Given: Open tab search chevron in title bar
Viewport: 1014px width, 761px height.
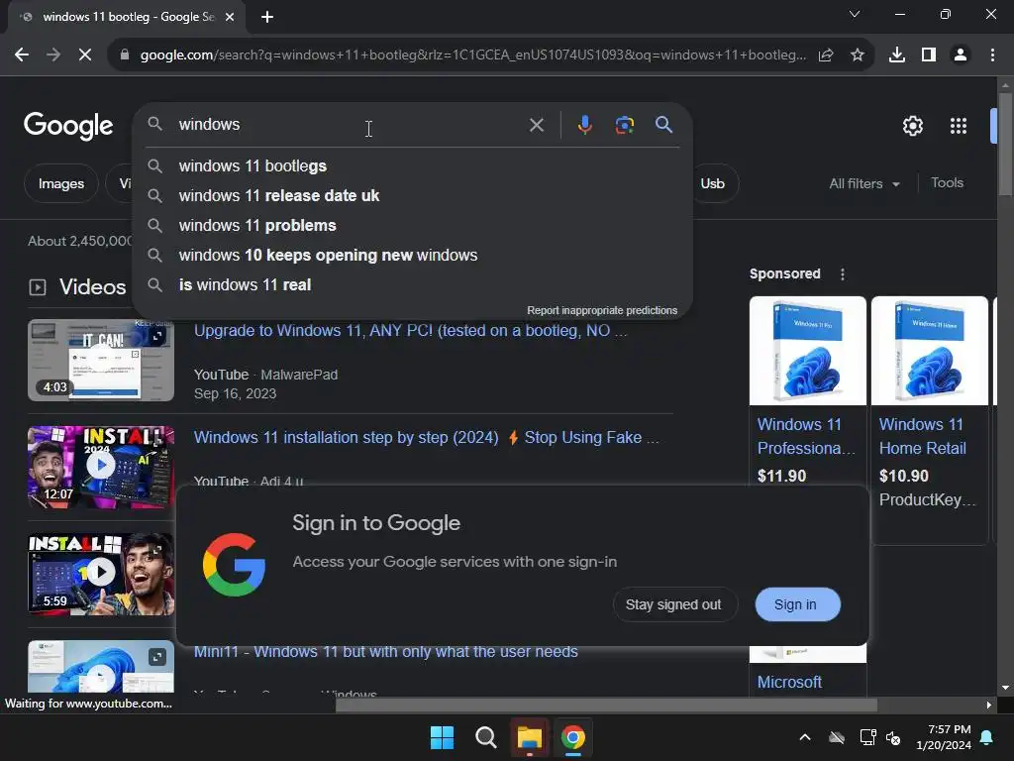Looking at the screenshot, I should [855, 14].
